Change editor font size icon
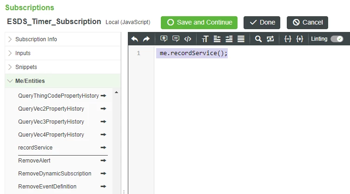The width and height of the screenshot is (350, 194). pos(205,39)
